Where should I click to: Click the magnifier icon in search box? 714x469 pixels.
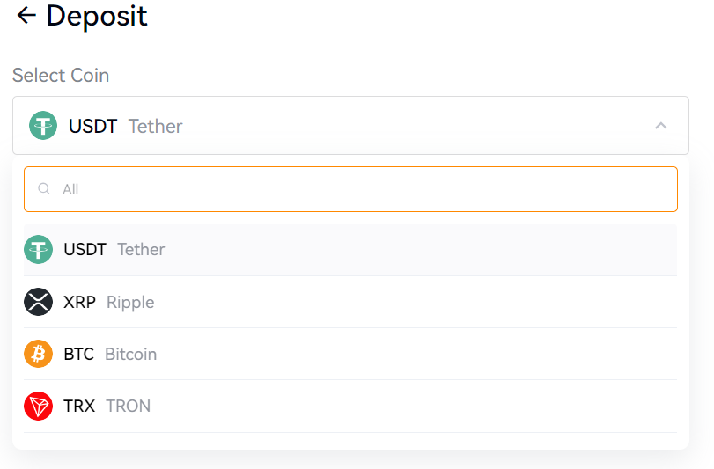pos(44,189)
